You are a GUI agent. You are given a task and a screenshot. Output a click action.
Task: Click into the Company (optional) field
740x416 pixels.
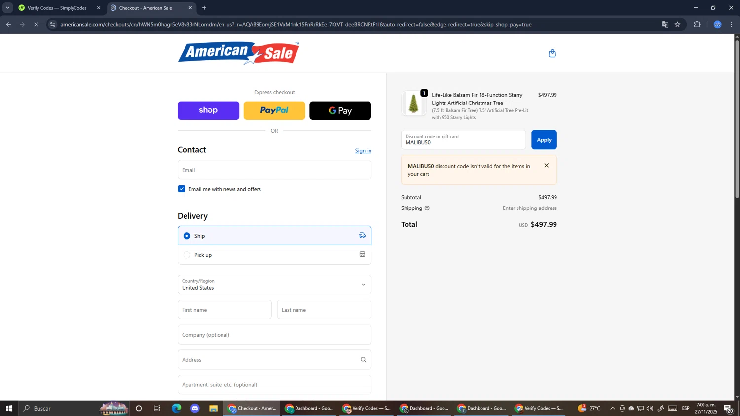point(274,335)
